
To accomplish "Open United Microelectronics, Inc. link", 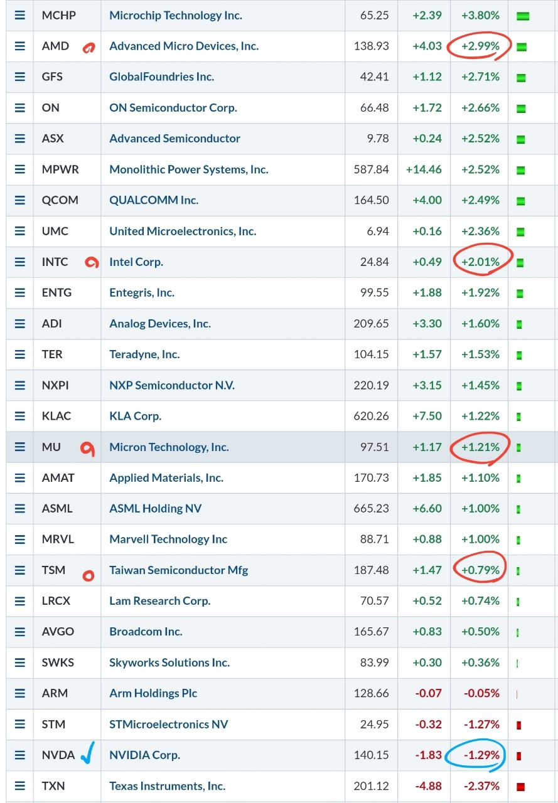I will click(183, 231).
